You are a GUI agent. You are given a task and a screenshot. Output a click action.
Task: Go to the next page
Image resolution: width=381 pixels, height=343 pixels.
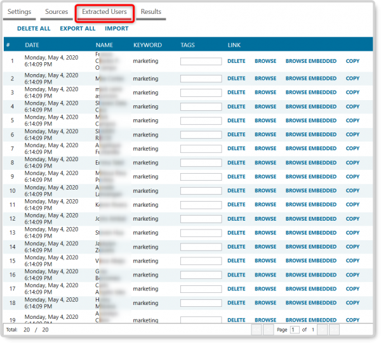point(323,330)
